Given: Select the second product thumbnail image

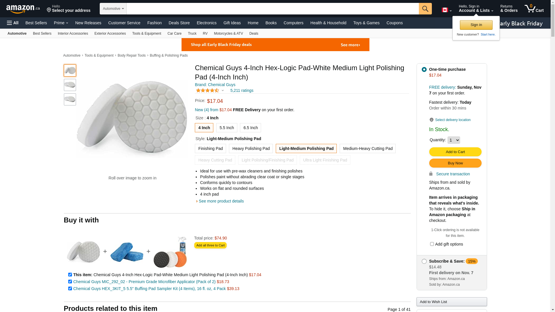Looking at the screenshot, I should click(70, 85).
